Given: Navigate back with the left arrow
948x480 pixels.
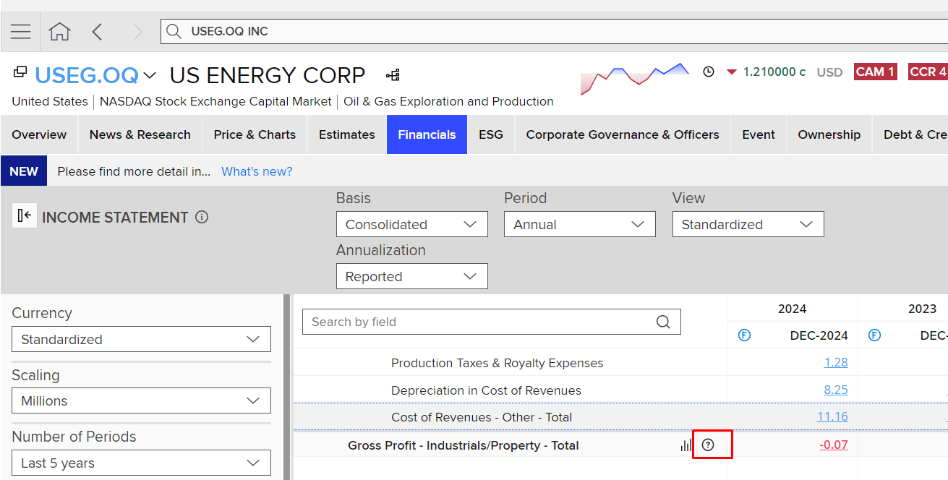Looking at the screenshot, I should click(x=98, y=32).
